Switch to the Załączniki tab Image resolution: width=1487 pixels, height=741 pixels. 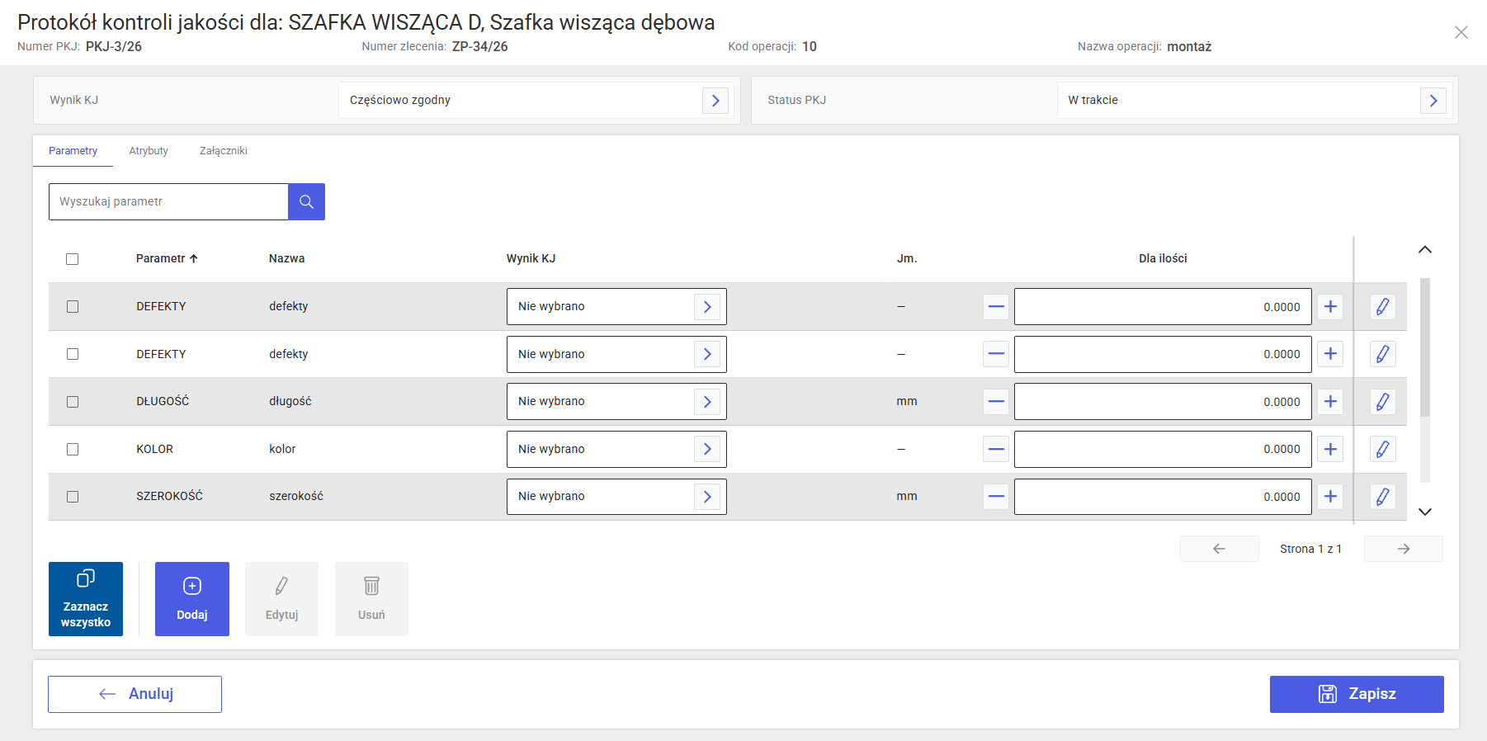coord(224,151)
